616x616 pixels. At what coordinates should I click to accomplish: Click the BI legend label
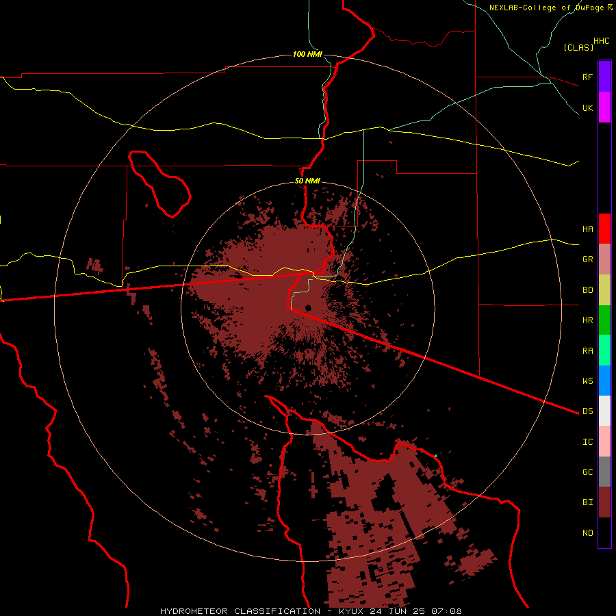coord(587,502)
